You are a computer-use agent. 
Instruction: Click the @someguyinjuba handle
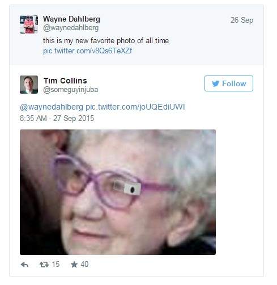(71, 90)
